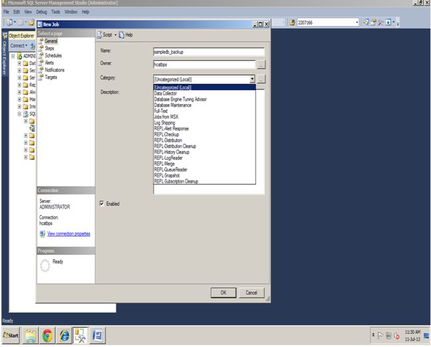Select REPL-Subscription Cleanup category
This screenshot has height=347, width=431.
tap(204, 181)
